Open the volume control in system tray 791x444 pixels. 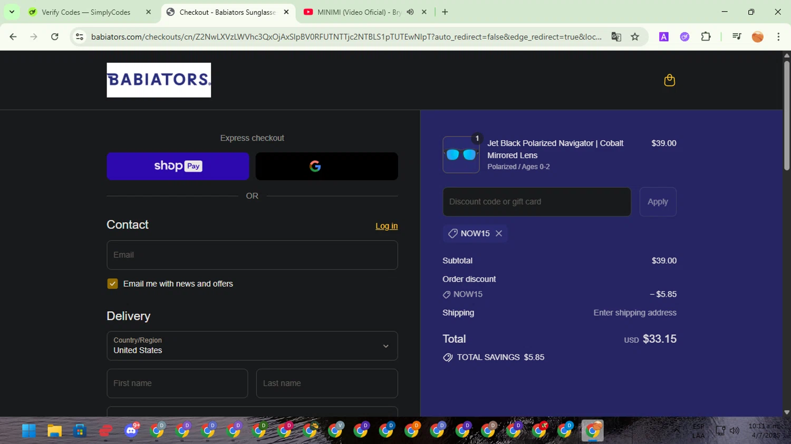(734, 431)
